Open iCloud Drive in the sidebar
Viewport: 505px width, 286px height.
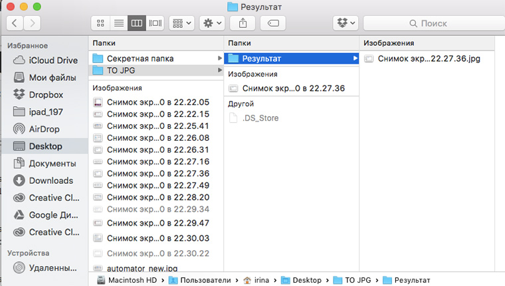coord(52,60)
